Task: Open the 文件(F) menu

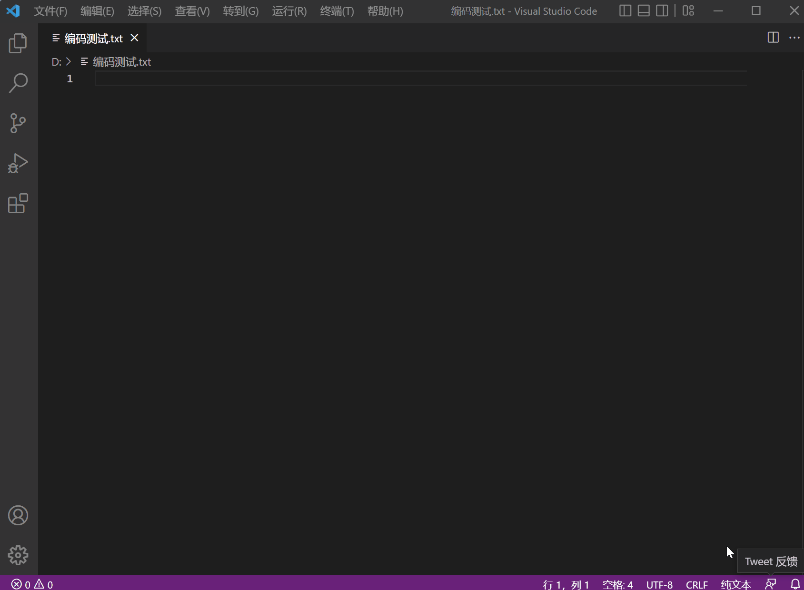Action: 50,11
